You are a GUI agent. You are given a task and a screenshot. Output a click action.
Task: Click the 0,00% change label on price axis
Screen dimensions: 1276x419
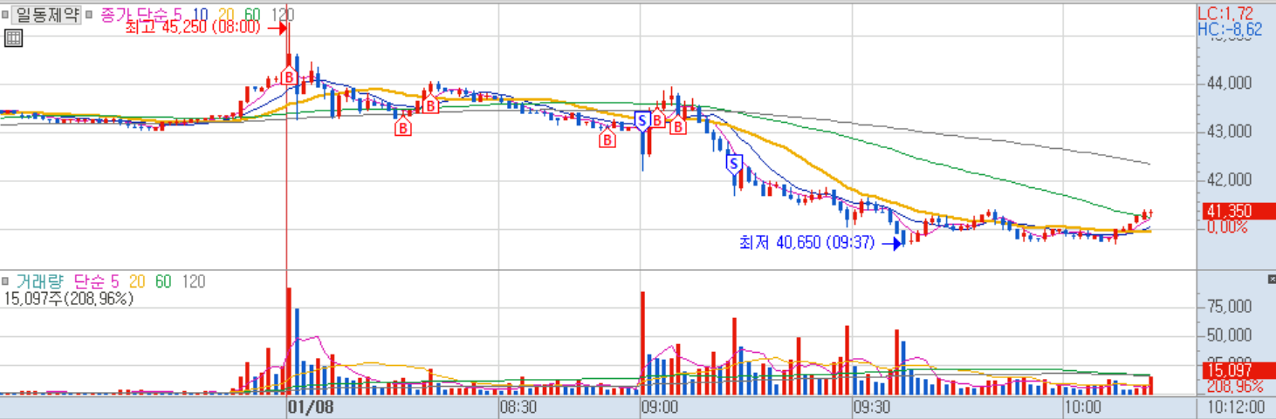[1226, 227]
